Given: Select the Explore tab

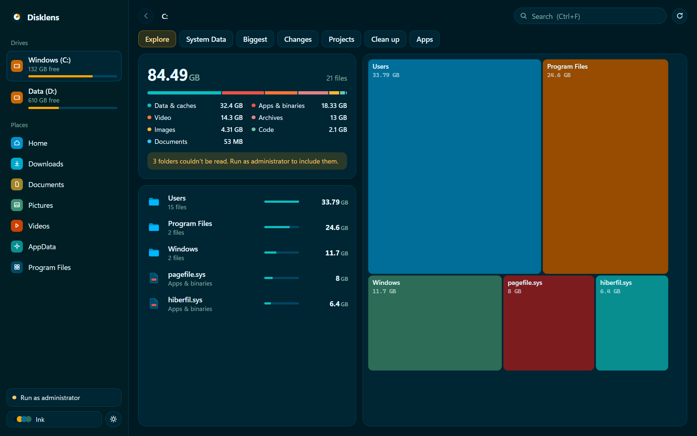Looking at the screenshot, I should pos(157,39).
